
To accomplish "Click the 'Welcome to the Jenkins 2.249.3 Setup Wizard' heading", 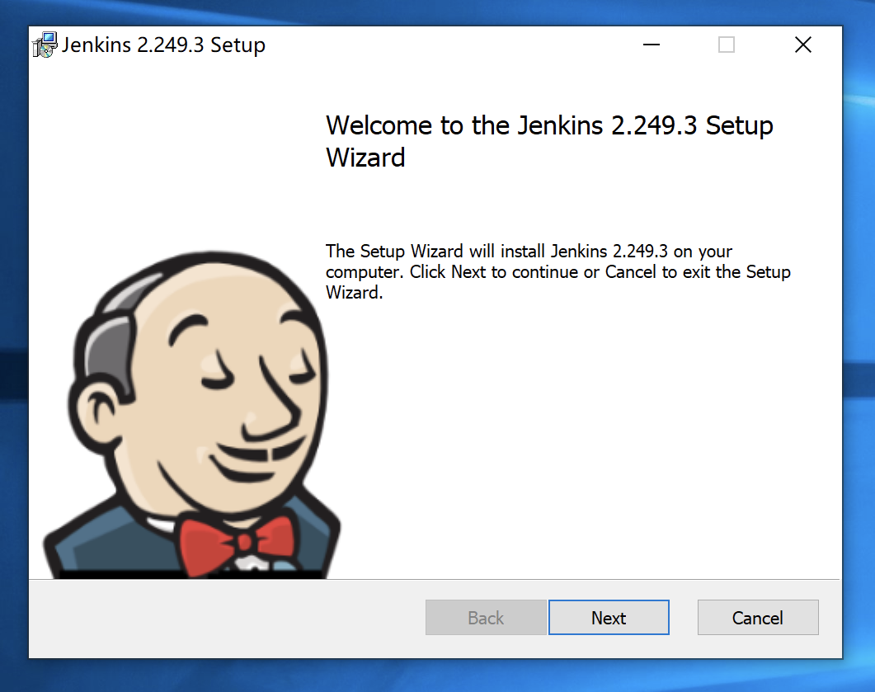I will click(549, 141).
